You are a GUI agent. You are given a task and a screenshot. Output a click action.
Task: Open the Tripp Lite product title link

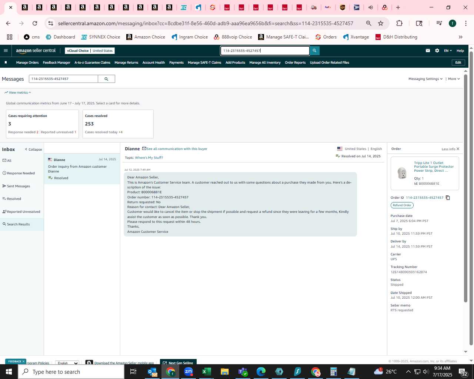[434, 167]
